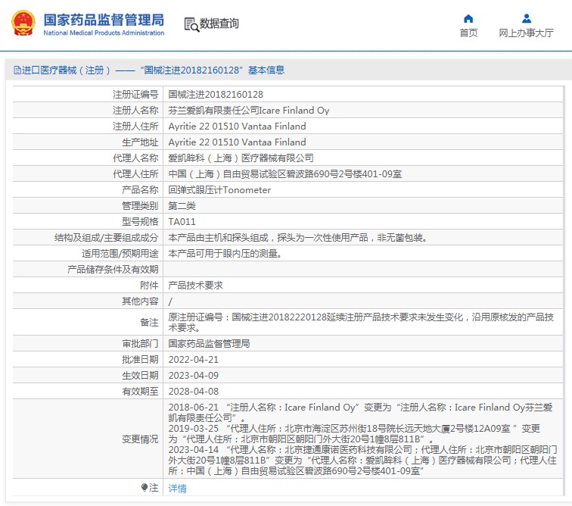
Task: Click approval date 2022-04-21
Action: (x=194, y=360)
